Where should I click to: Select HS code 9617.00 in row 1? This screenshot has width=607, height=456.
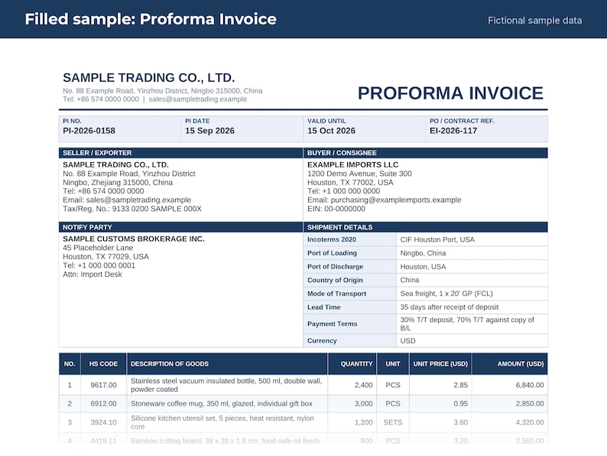[103, 385]
